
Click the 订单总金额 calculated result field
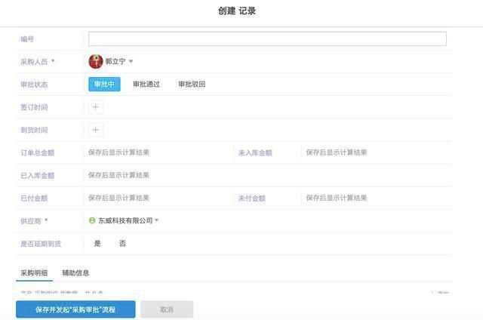[x=118, y=152]
